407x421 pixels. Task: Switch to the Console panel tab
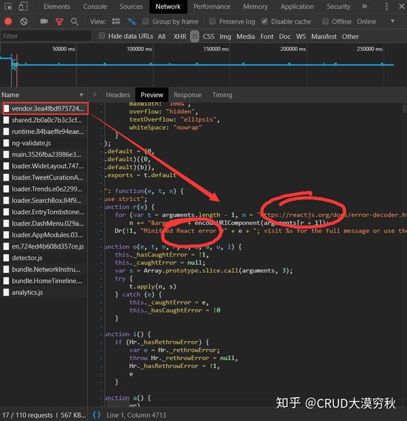pos(95,7)
